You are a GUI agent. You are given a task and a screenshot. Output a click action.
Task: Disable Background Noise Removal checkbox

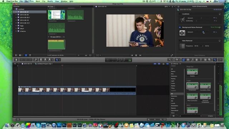click(180, 27)
